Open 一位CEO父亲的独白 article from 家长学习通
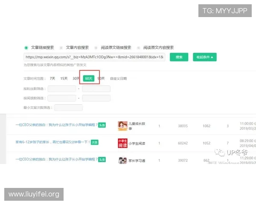256x205 pixels. [x=56, y=159]
